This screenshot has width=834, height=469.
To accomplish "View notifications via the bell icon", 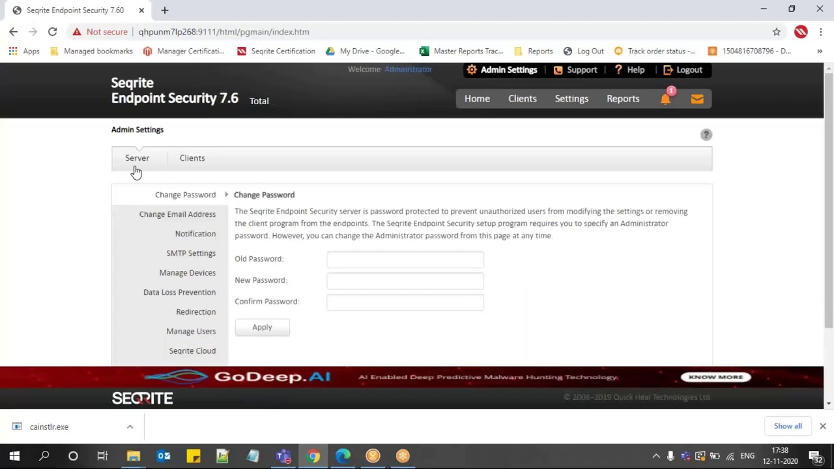I will pos(665,98).
